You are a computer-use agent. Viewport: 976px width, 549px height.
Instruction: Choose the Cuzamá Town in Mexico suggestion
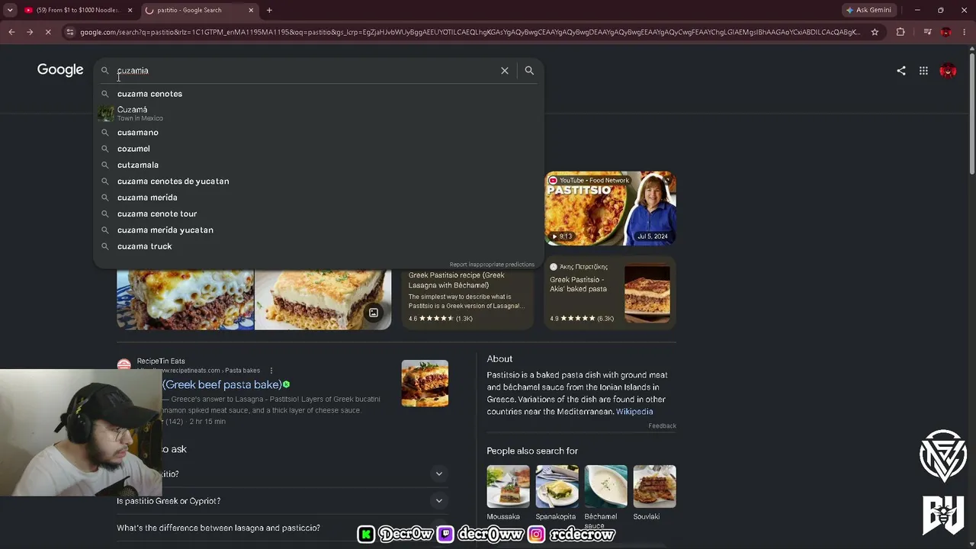tap(319, 113)
